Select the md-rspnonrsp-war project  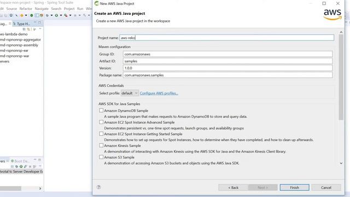[x=15, y=56]
